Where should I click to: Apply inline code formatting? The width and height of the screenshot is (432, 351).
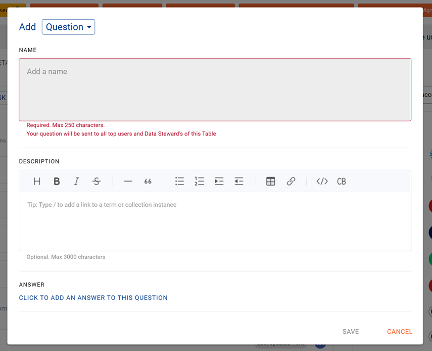tap(322, 181)
